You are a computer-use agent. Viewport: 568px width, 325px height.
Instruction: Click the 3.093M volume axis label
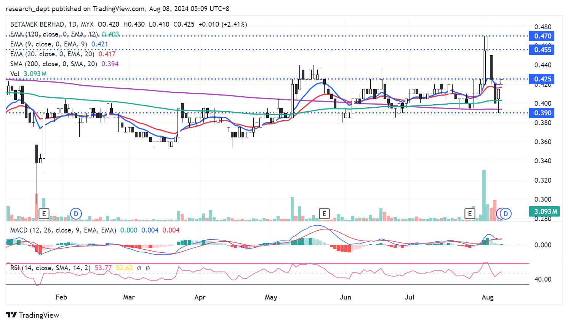click(545, 212)
